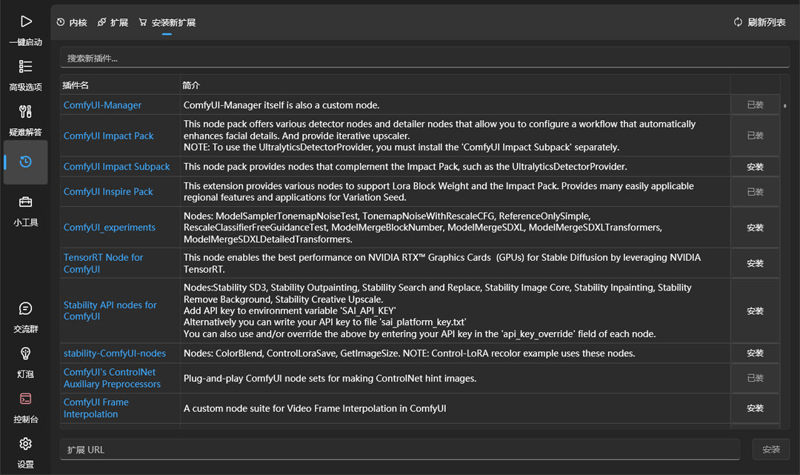Open the 交流群 chat icon
Image resolution: width=800 pixels, height=475 pixels.
coord(26,309)
